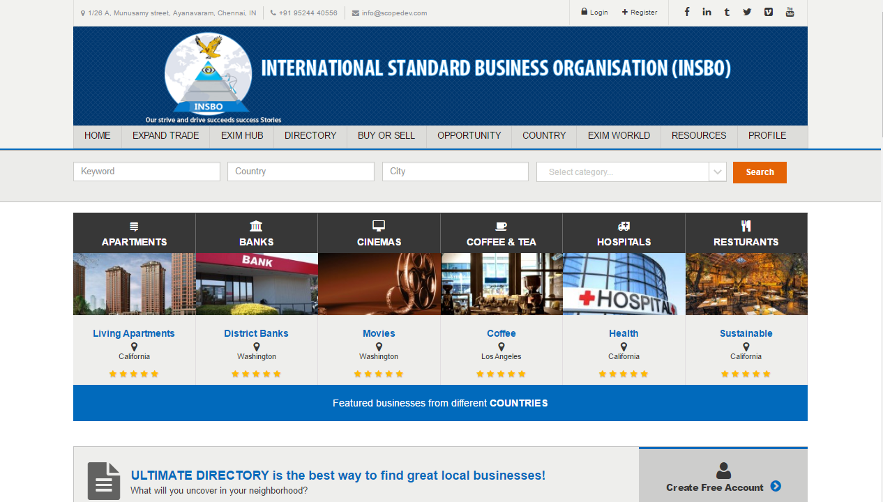Click Create Free Account button

[x=723, y=487]
